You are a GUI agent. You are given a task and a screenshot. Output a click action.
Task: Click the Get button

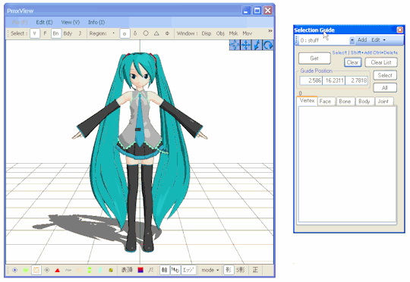(x=314, y=58)
